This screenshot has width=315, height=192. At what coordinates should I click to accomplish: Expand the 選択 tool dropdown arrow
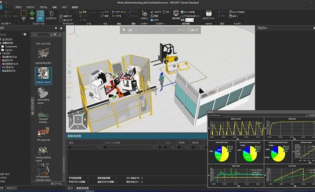pyautogui.click(x=24, y=21)
